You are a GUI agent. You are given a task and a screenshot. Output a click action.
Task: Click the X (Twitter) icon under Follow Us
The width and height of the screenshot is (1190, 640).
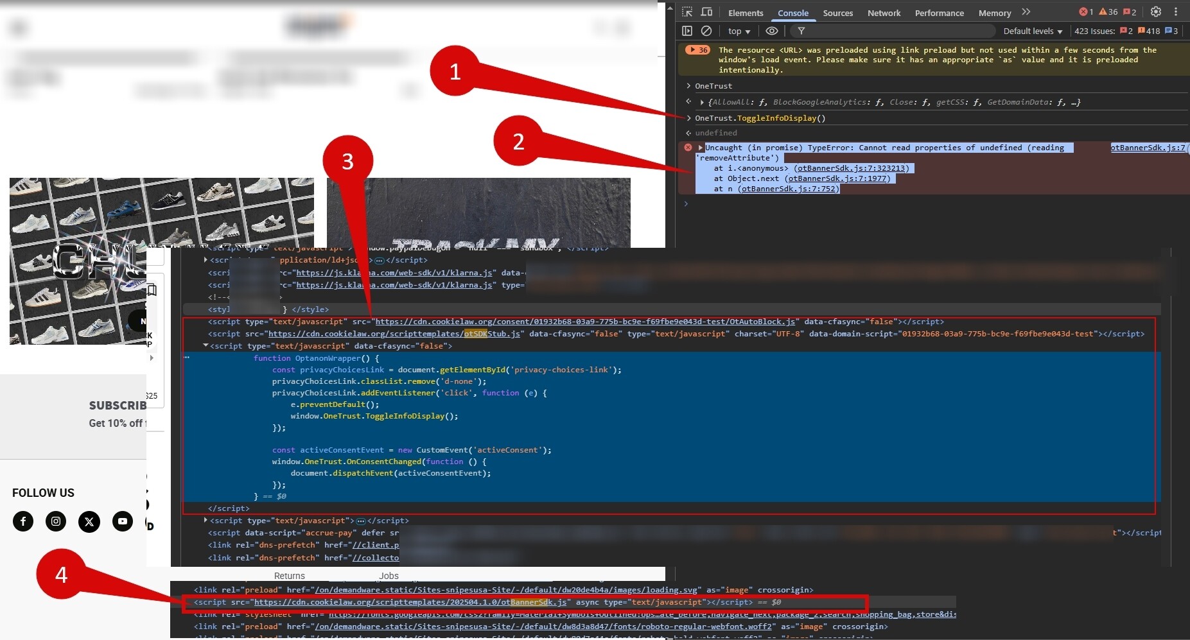(x=89, y=521)
